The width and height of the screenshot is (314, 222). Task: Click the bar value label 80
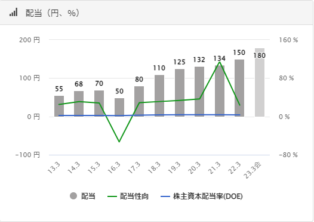pyautogui.click(x=139, y=80)
